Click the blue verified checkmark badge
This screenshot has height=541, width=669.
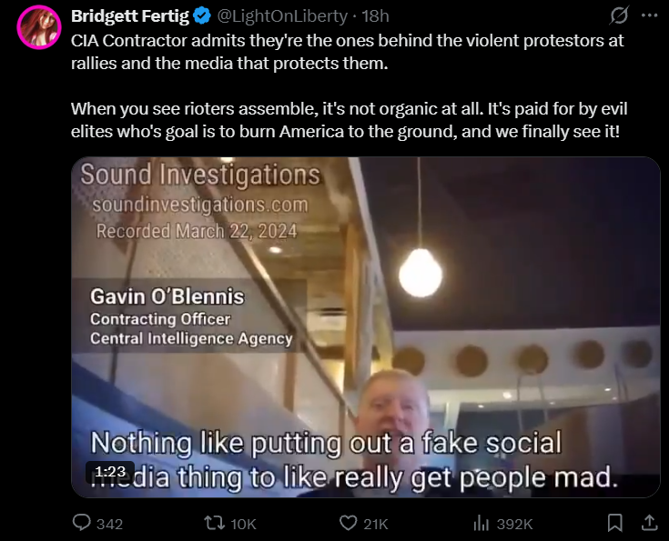coord(202,16)
